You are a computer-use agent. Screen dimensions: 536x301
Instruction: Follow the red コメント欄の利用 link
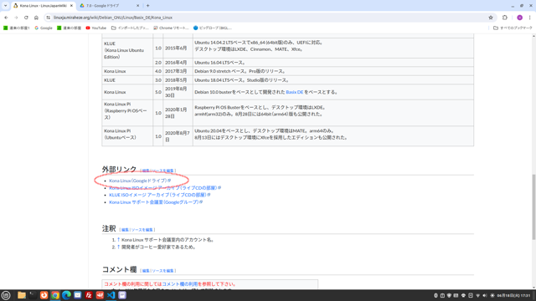point(180,284)
